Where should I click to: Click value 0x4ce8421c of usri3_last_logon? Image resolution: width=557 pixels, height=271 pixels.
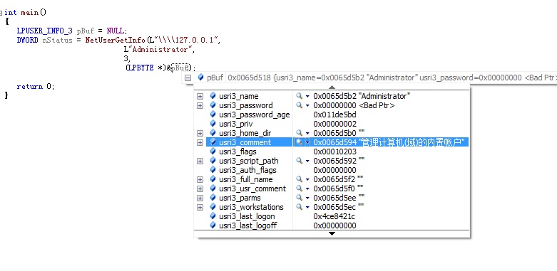pyautogui.click(x=334, y=216)
